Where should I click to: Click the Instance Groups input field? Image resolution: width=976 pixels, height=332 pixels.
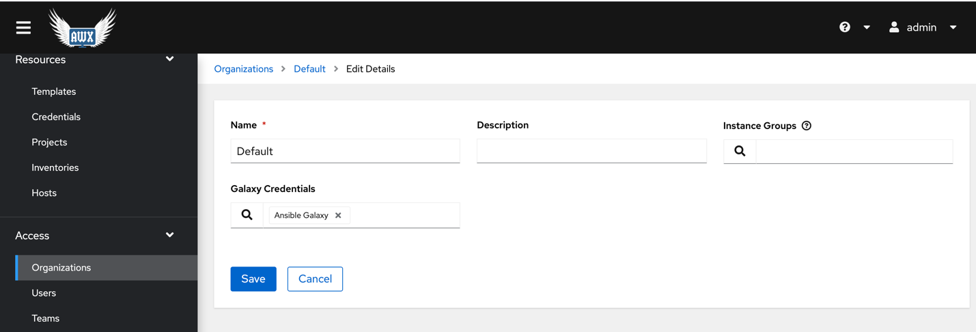click(x=854, y=152)
